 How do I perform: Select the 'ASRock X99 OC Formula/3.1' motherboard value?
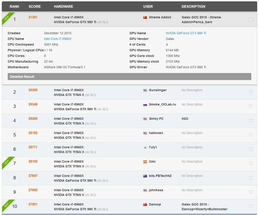65,67
